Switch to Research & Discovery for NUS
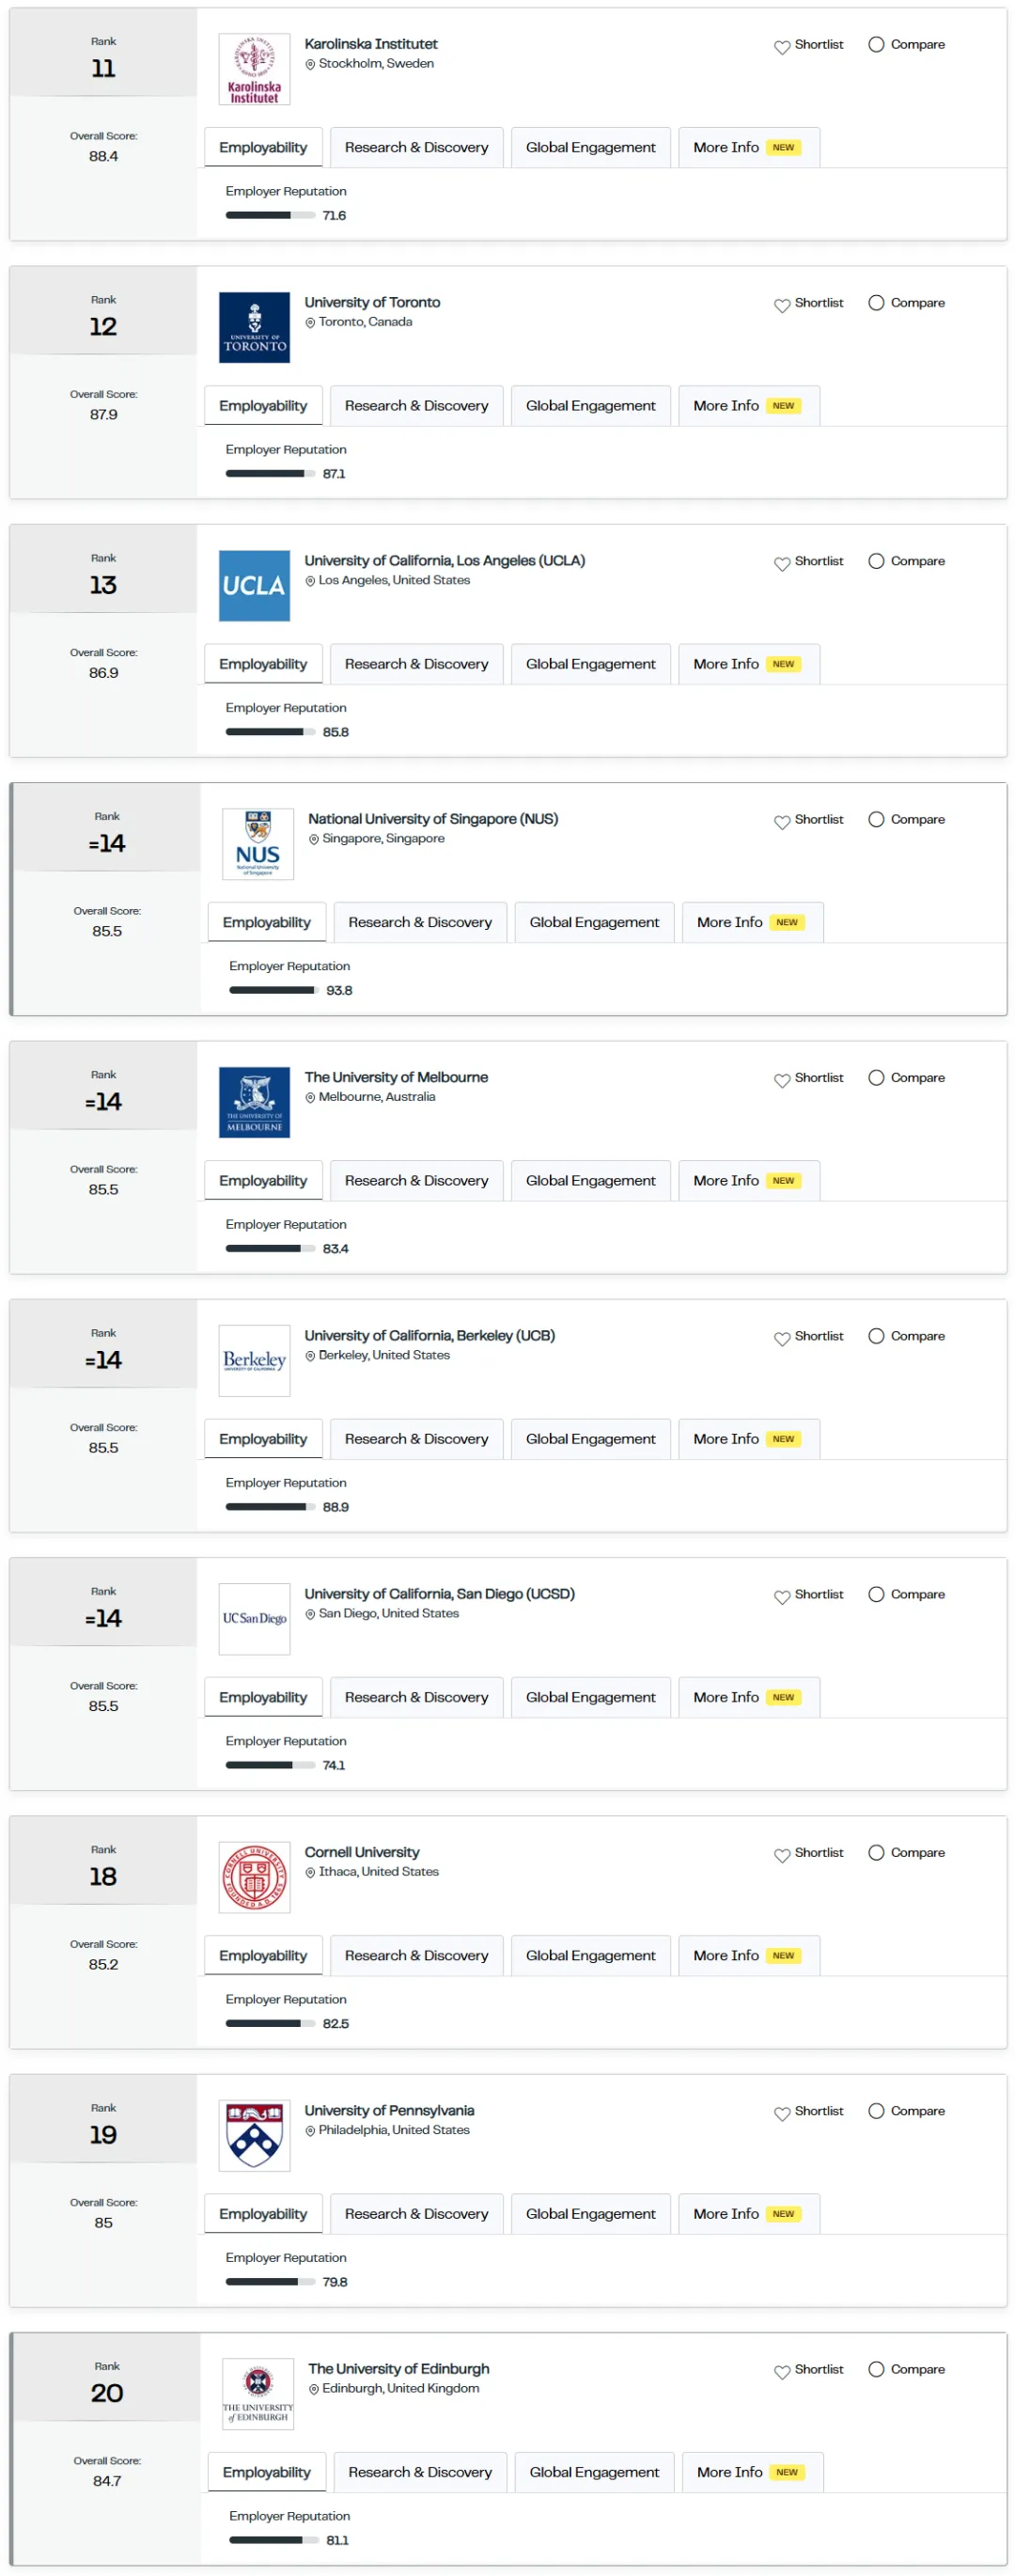Screen dimensions: 1015x2576 [420, 922]
